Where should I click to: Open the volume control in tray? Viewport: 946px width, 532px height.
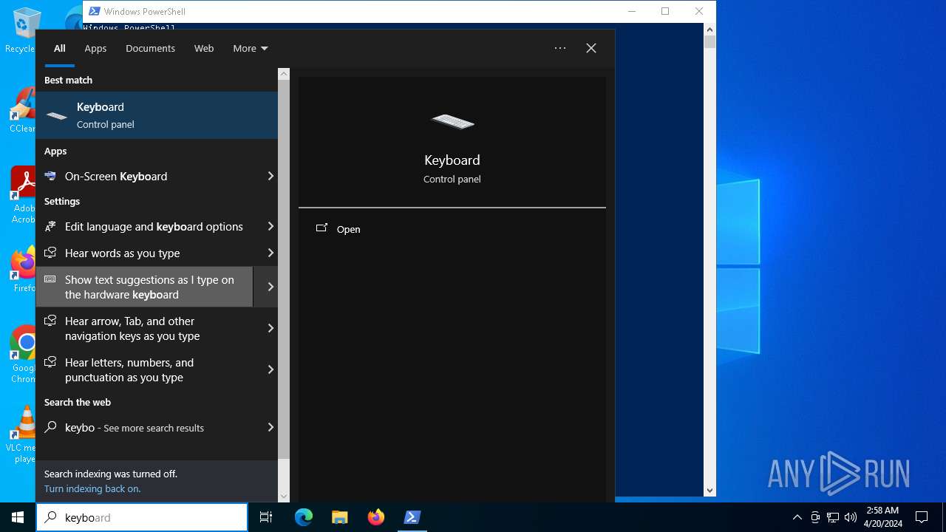[851, 517]
